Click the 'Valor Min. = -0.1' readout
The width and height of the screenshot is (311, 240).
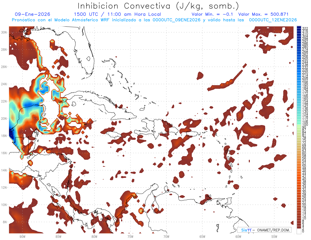[x=212, y=14]
